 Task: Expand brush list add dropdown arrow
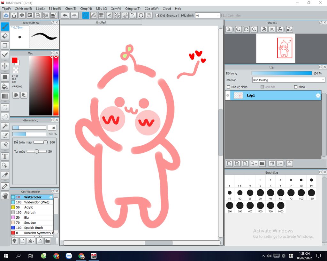click(33, 241)
